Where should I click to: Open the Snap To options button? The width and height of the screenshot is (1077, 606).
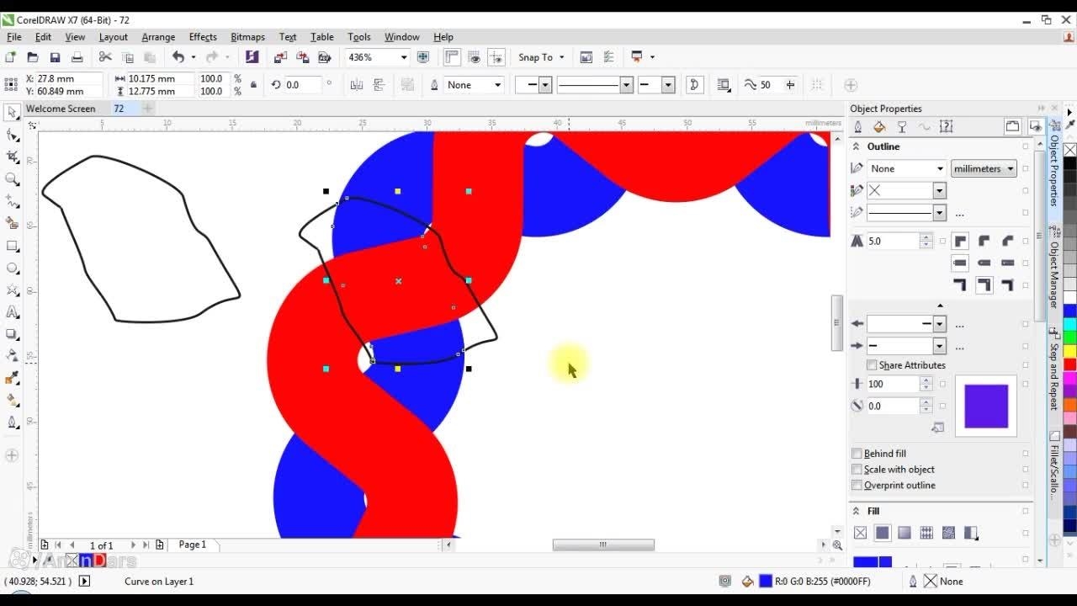coord(541,57)
